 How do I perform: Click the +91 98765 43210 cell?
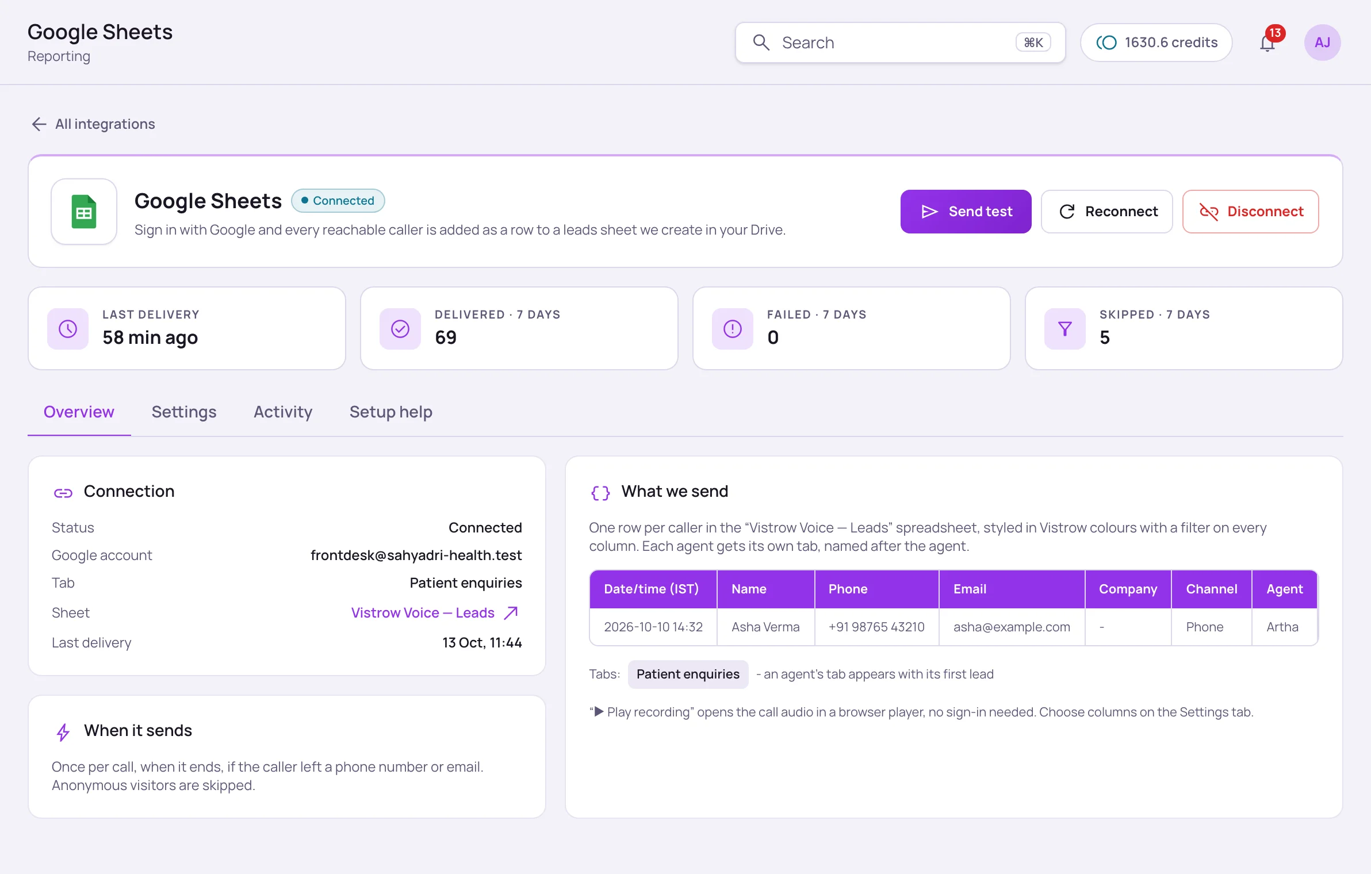click(877, 627)
